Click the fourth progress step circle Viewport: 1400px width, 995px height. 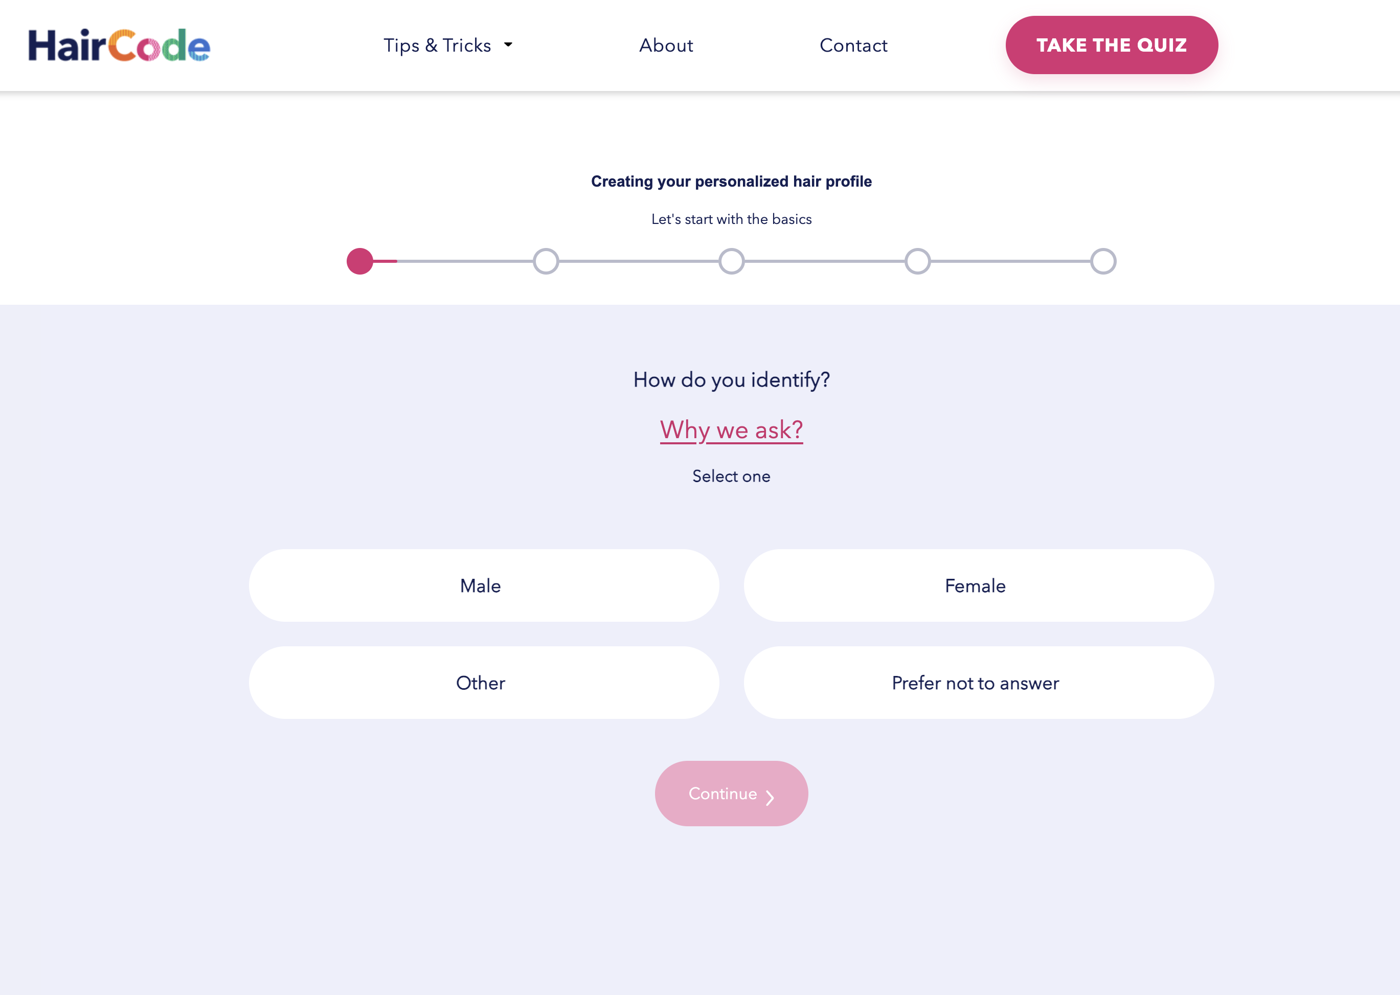[917, 262]
